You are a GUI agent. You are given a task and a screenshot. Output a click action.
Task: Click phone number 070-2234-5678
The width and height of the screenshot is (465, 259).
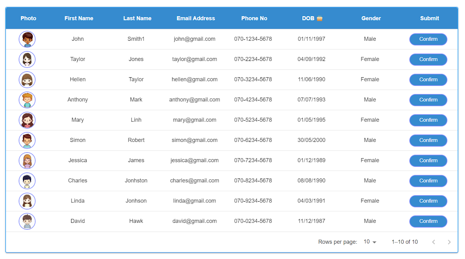253,59
